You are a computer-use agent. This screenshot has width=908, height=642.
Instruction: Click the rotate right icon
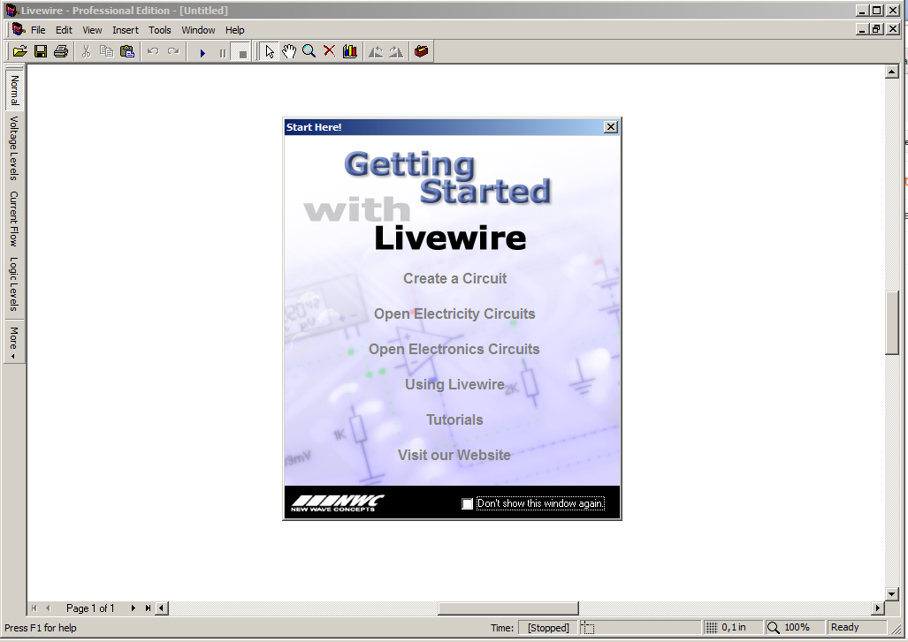tap(396, 51)
